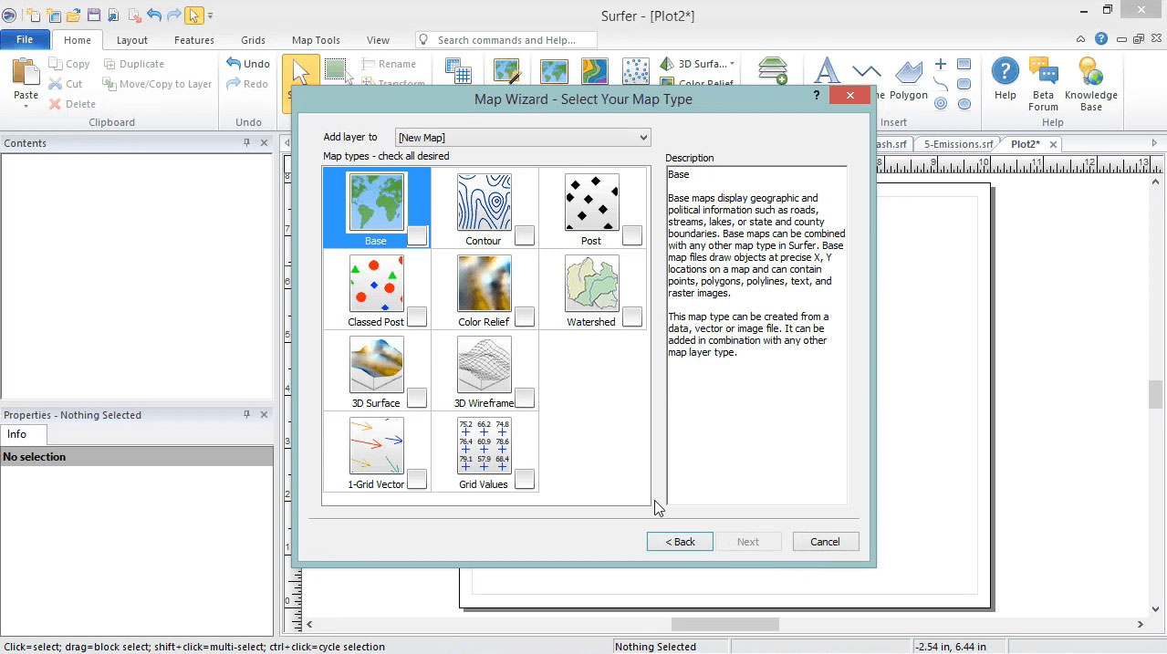
Task: Pick the Color Relief map icon
Action: pos(484,284)
